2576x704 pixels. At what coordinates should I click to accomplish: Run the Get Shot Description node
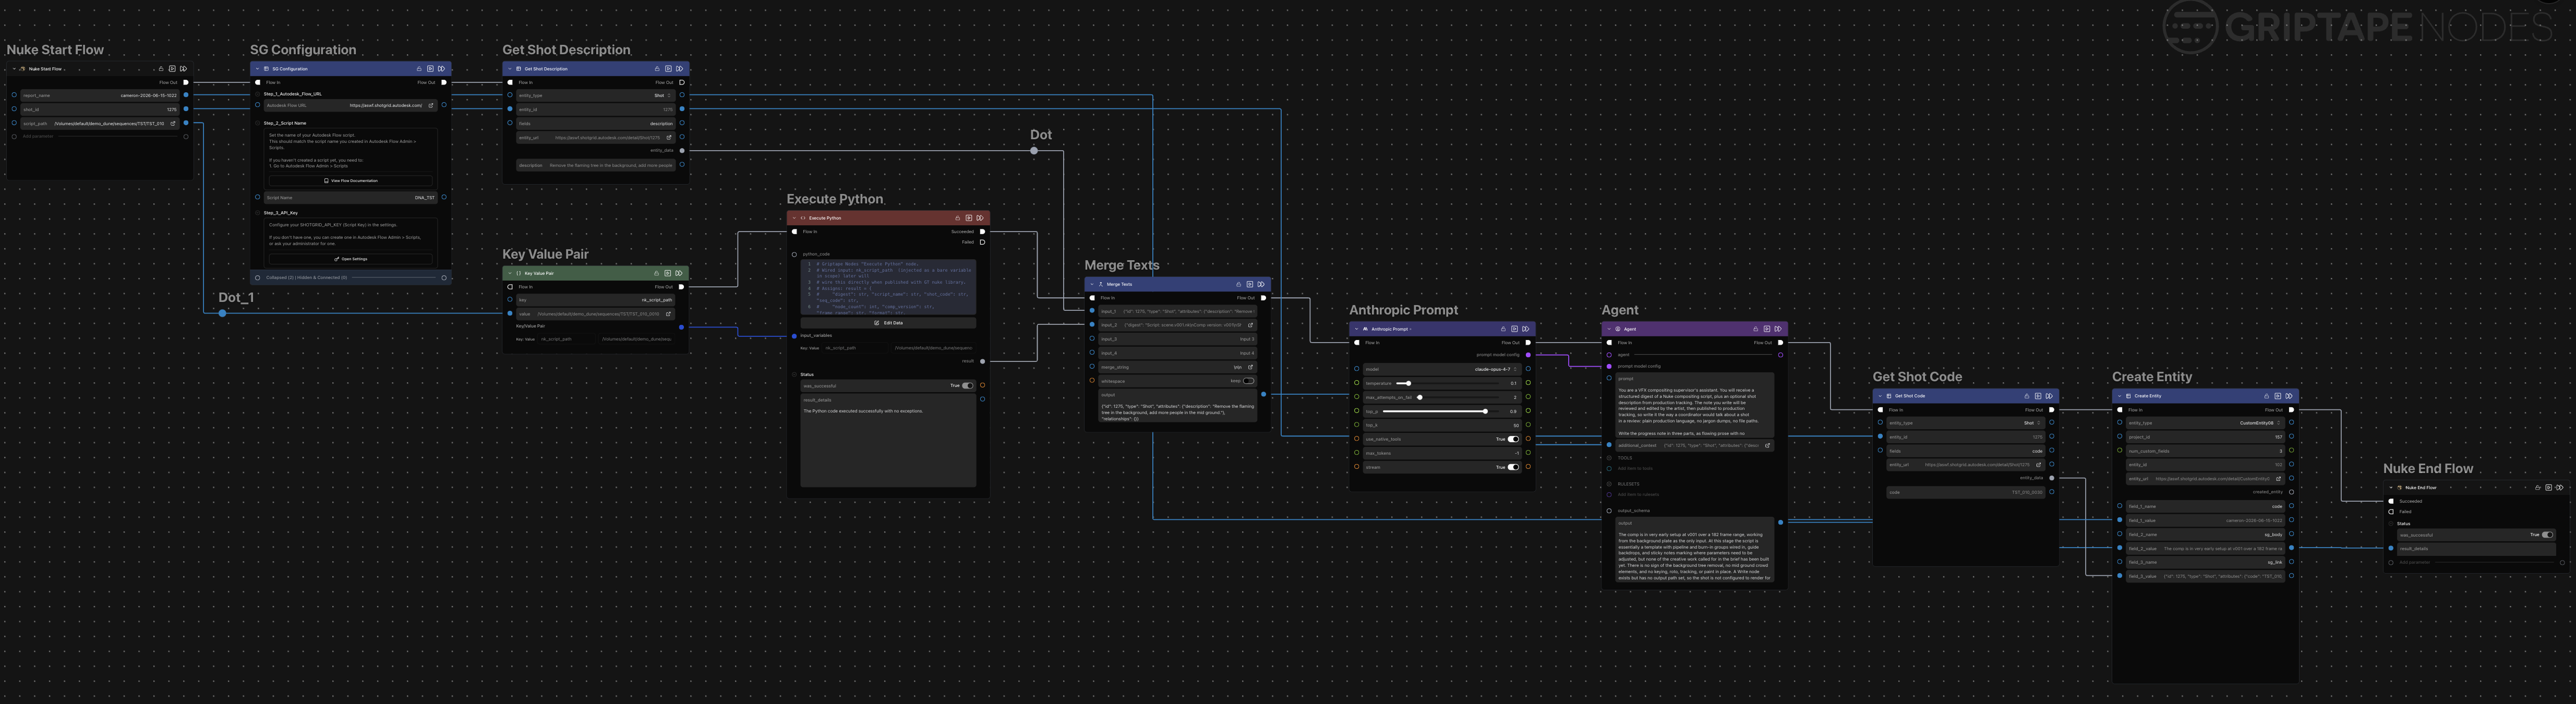click(x=668, y=69)
